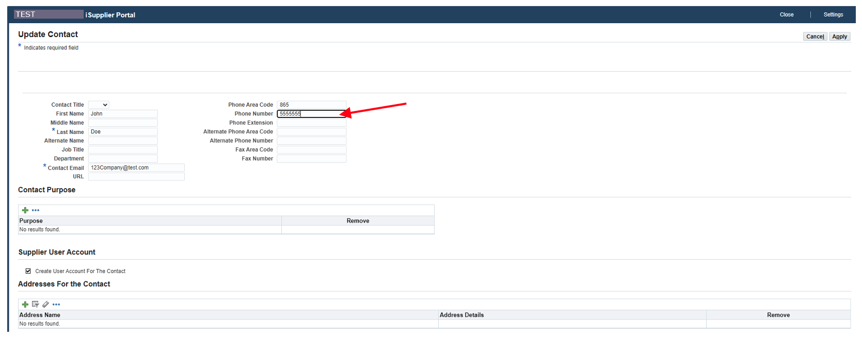Toggle Create User Account For The Contact
Viewport: 862px width, 338px height.
[28, 271]
